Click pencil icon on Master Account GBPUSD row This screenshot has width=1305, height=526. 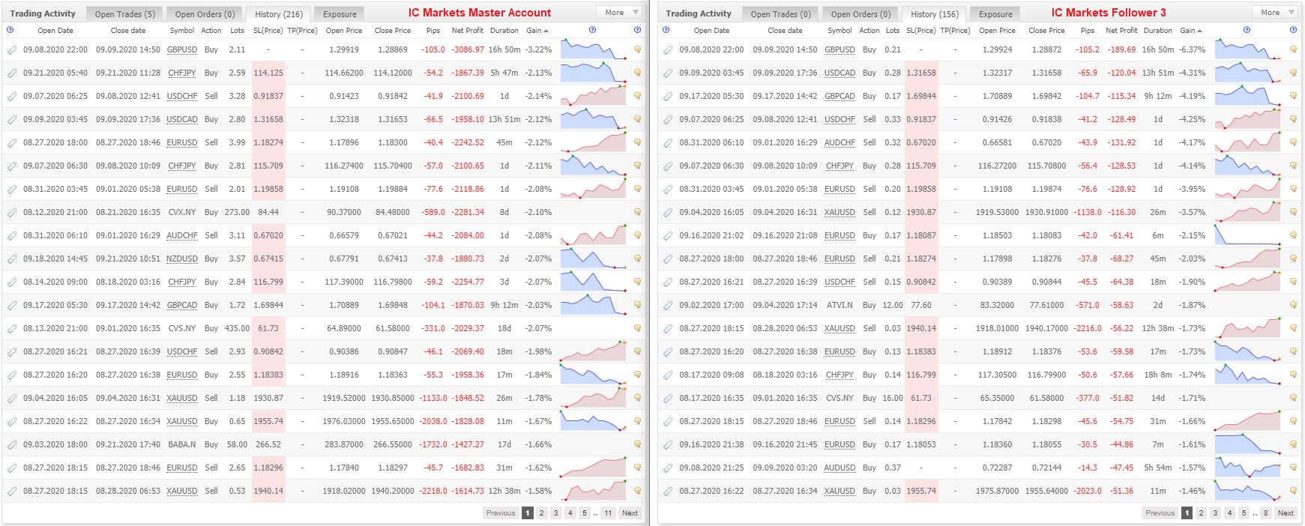pyautogui.click(x=11, y=50)
